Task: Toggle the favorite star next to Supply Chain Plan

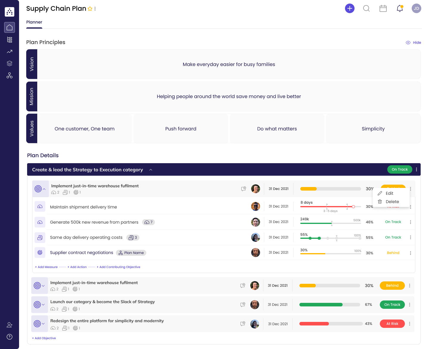Action: pos(90,9)
